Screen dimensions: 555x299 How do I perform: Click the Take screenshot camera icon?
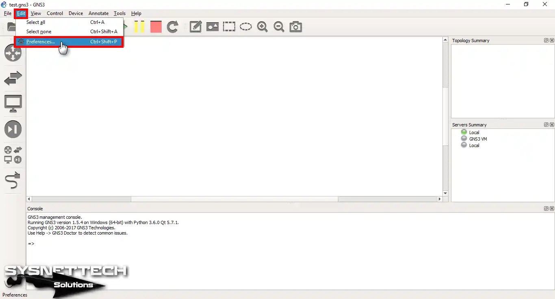click(296, 27)
